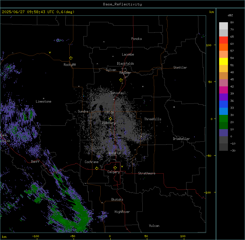Click the Strathmore town label
This screenshot has width=245, height=240.
coord(147,173)
